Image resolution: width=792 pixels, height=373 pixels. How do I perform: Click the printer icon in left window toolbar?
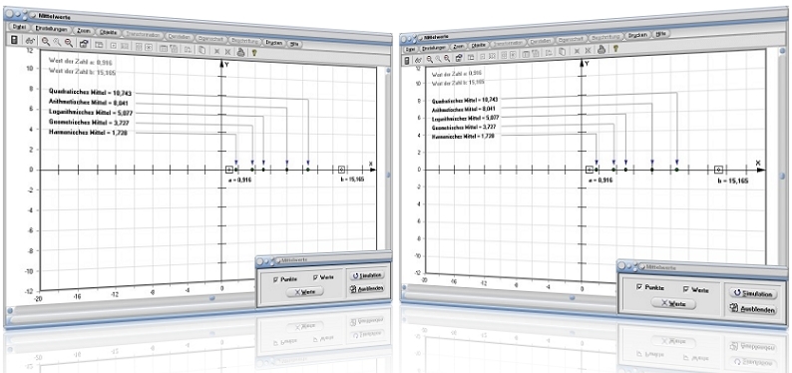click(241, 51)
